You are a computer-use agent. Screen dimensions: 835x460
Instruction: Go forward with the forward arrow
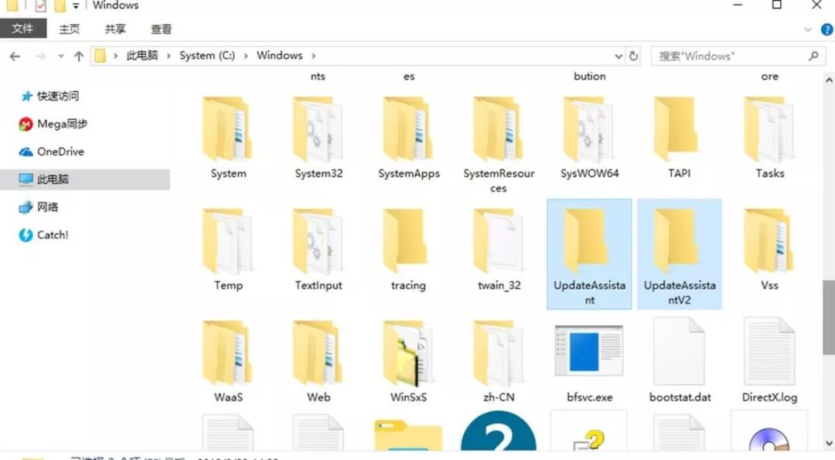coord(40,56)
